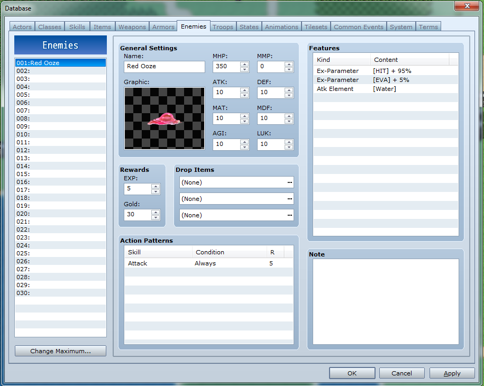Go to the Skills tab
484x386 pixels.
coord(77,27)
